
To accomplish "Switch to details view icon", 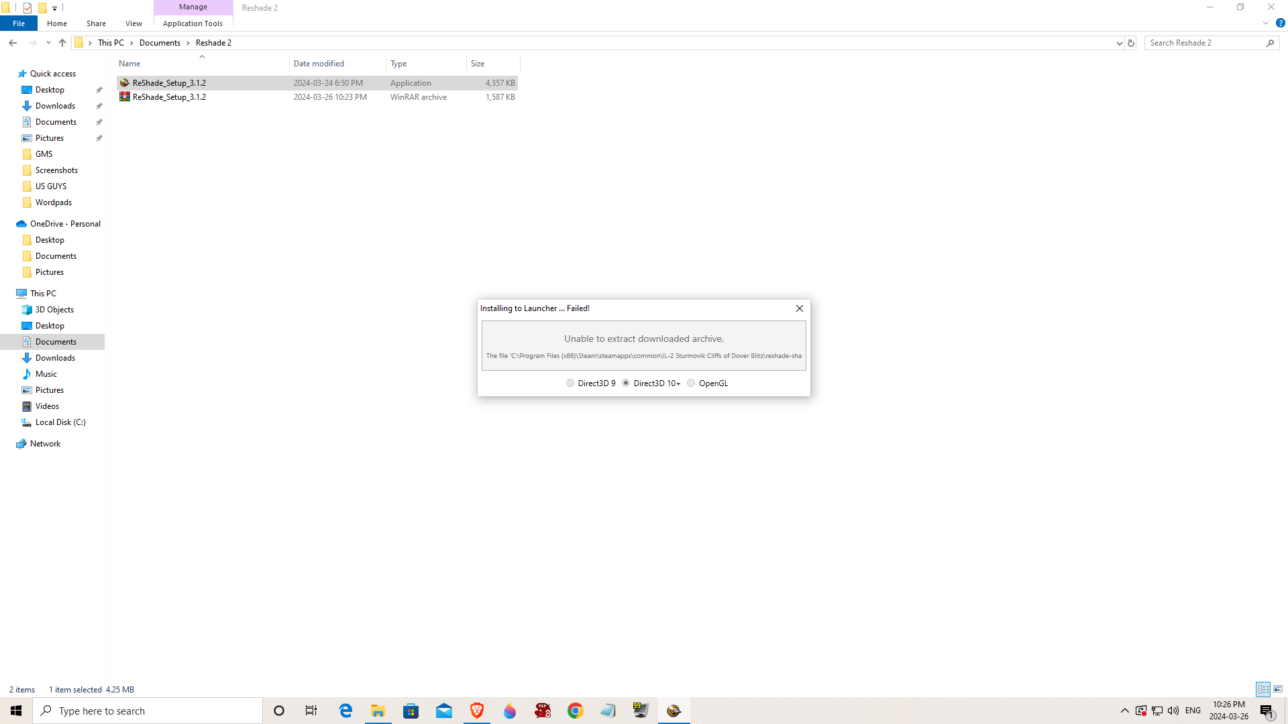I will tap(1263, 689).
